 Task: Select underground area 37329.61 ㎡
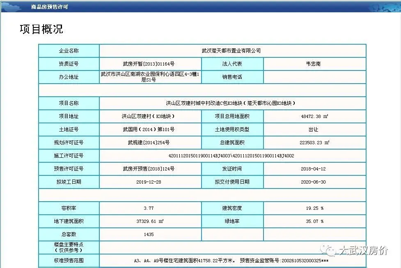point(150,221)
